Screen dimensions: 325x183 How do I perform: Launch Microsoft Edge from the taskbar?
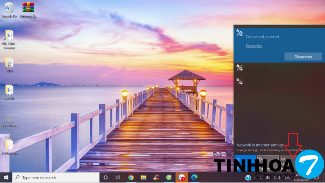(x=194, y=178)
